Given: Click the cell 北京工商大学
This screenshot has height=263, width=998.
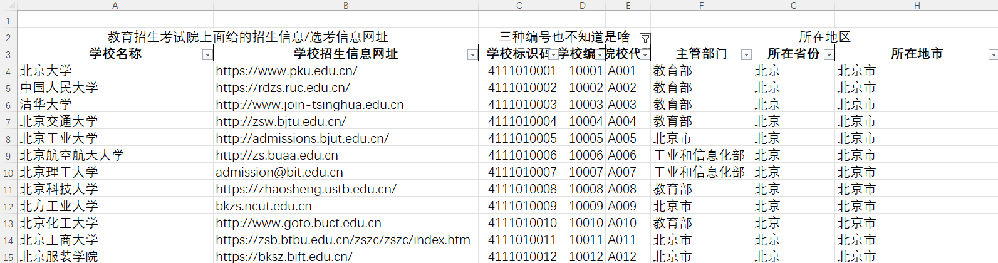Looking at the screenshot, I should tap(115, 240).
